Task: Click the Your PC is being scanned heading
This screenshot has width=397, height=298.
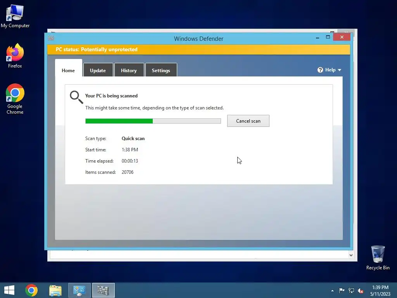Action: [111, 96]
